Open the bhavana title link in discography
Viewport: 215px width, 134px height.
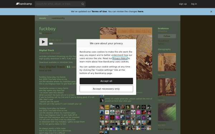tap(162, 123)
